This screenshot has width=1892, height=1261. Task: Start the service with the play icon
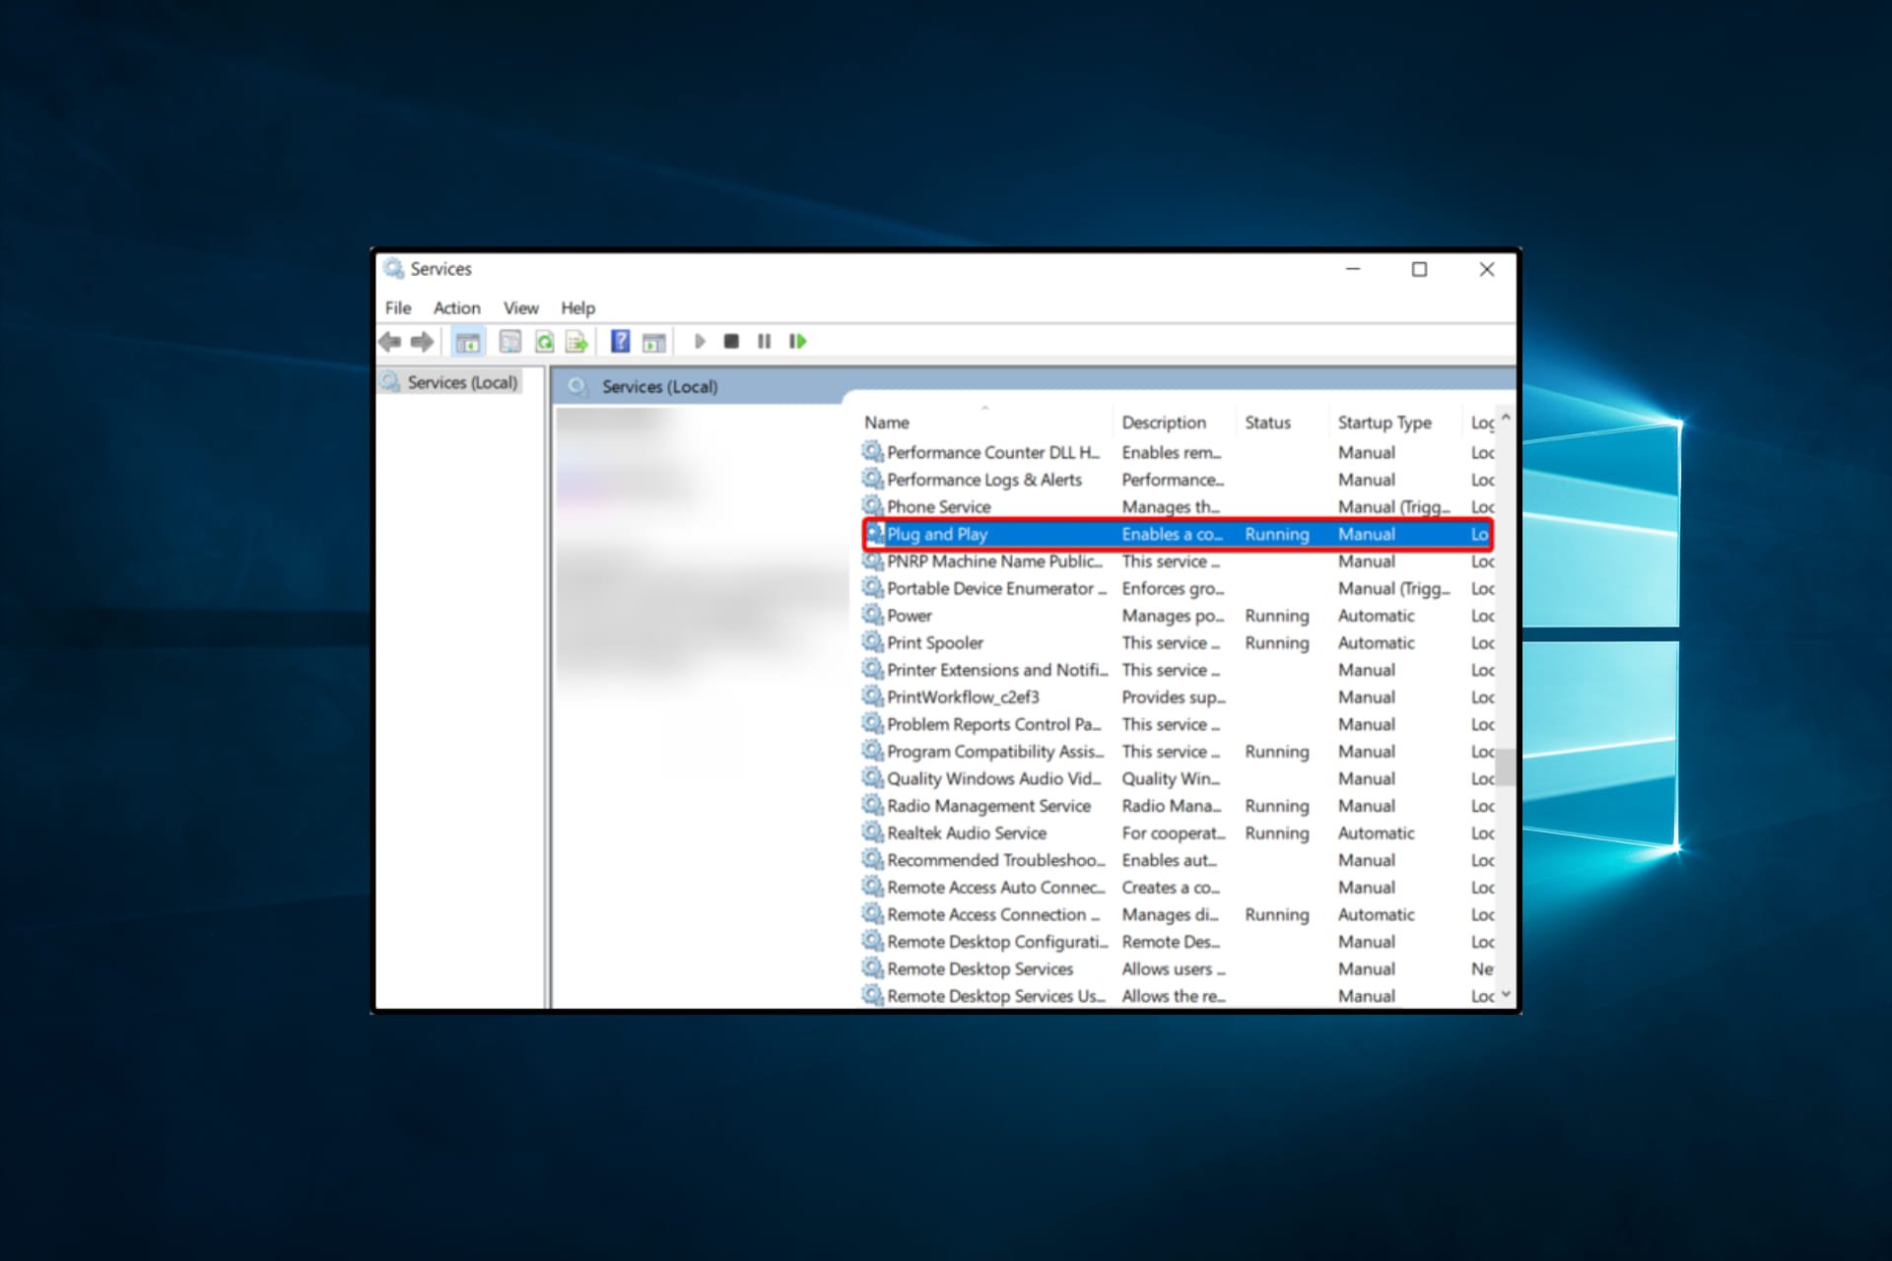coord(700,341)
